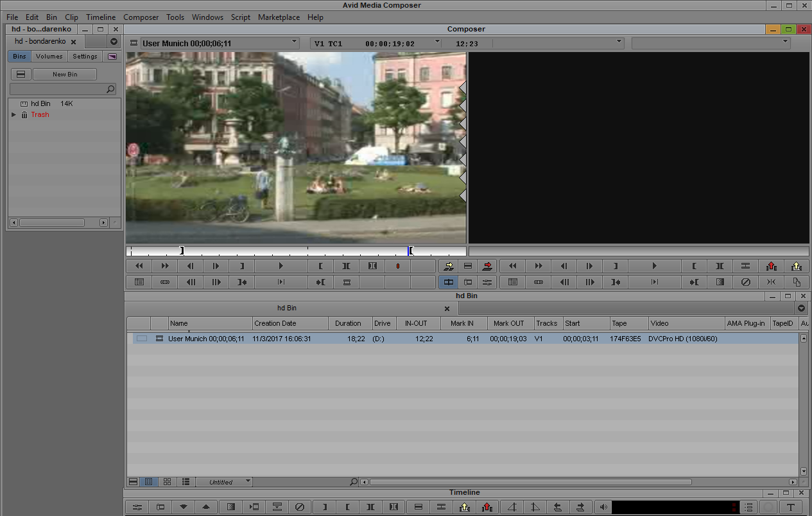Expand the Trash folder
This screenshot has width=812, height=516.
click(13, 114)
